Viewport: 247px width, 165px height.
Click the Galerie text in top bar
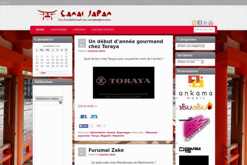(5, 2)
